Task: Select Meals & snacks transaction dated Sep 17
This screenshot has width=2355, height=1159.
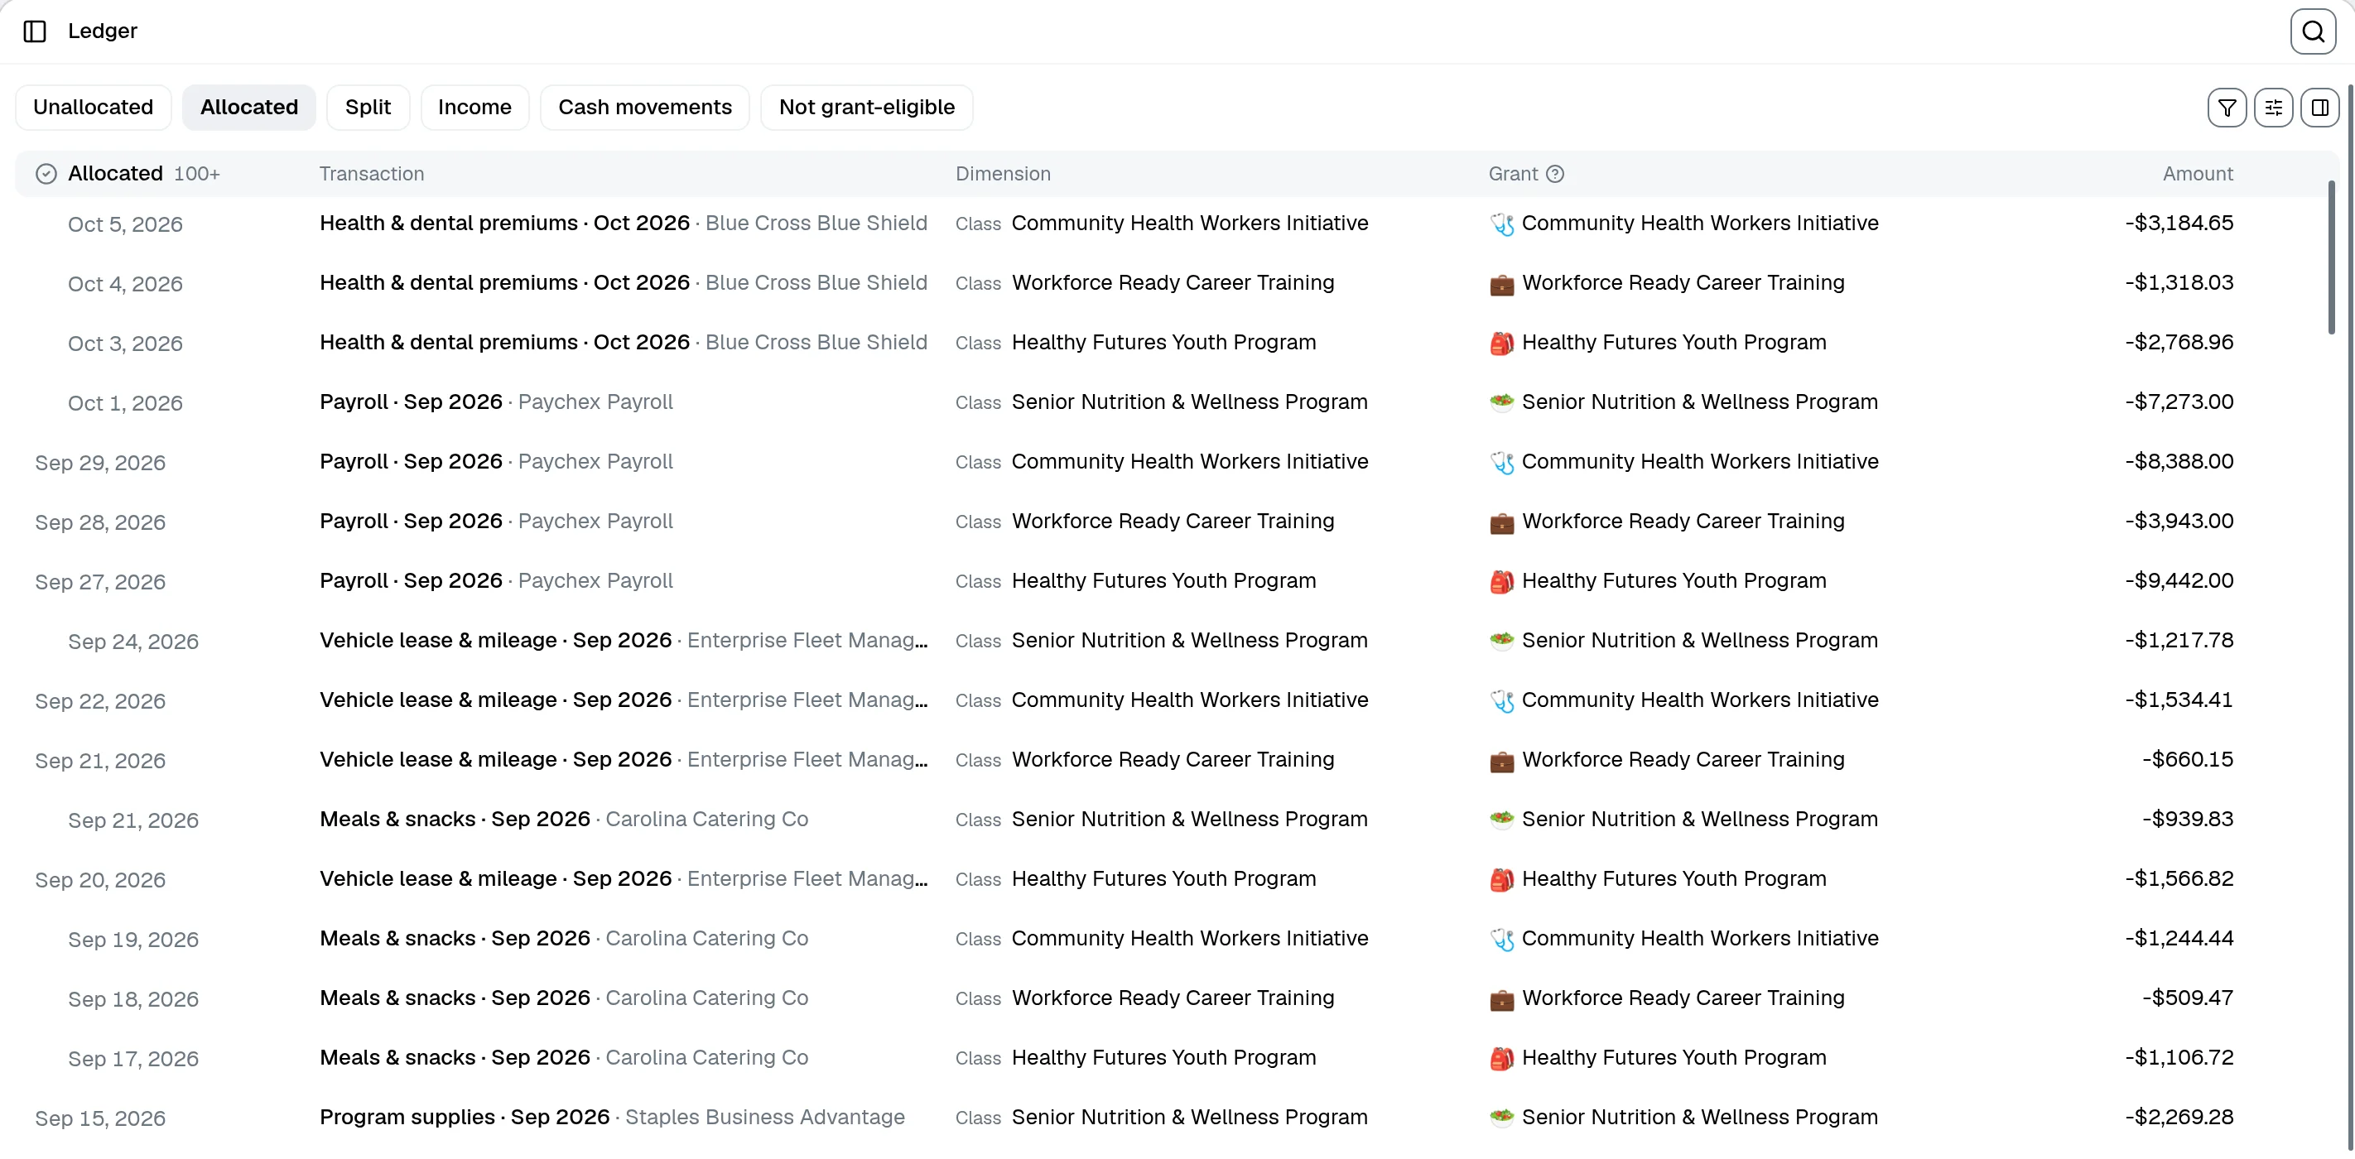Action: [x=563, y=1057]
